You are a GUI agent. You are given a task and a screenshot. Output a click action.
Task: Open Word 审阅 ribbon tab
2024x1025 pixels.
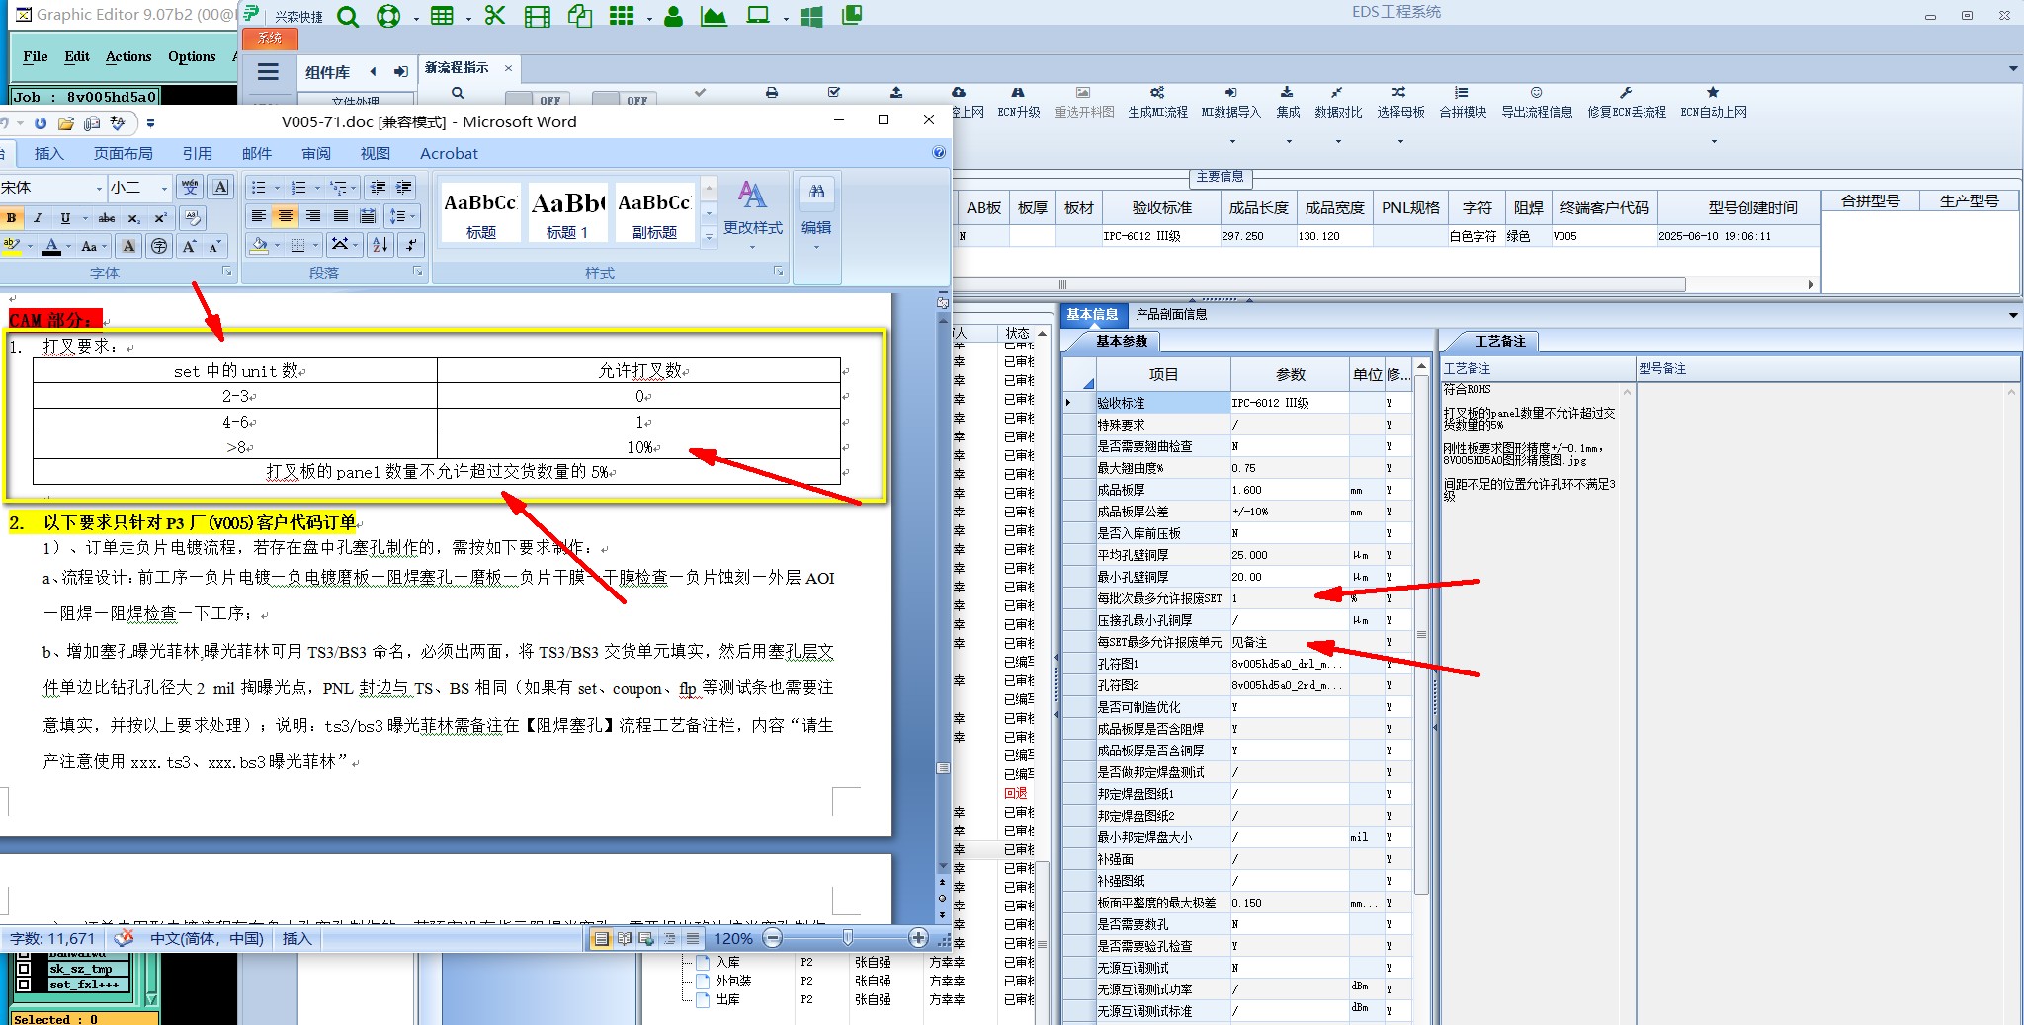(x=316, y=153)
